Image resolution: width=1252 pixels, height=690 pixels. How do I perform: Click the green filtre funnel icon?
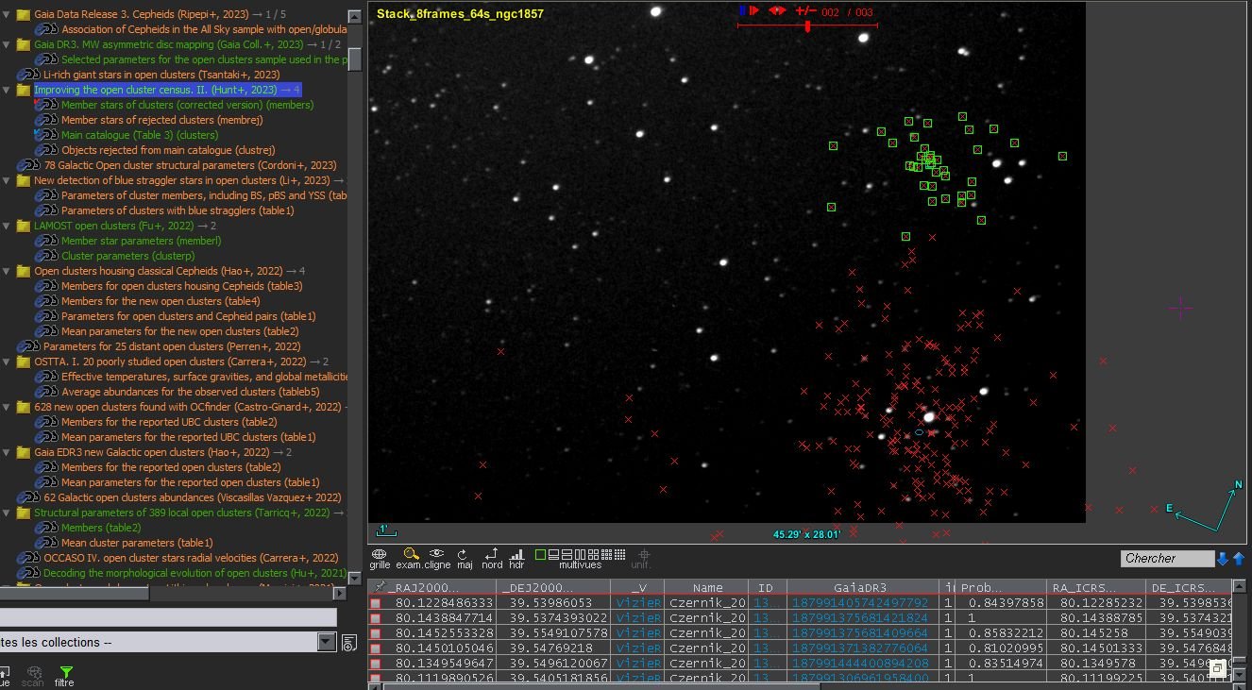tap(65, 673)
